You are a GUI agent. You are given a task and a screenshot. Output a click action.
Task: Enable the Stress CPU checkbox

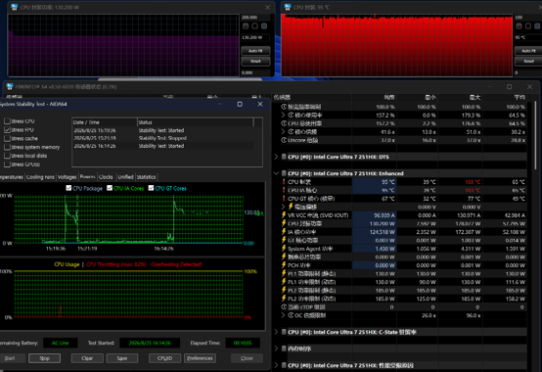coord(7,121)
